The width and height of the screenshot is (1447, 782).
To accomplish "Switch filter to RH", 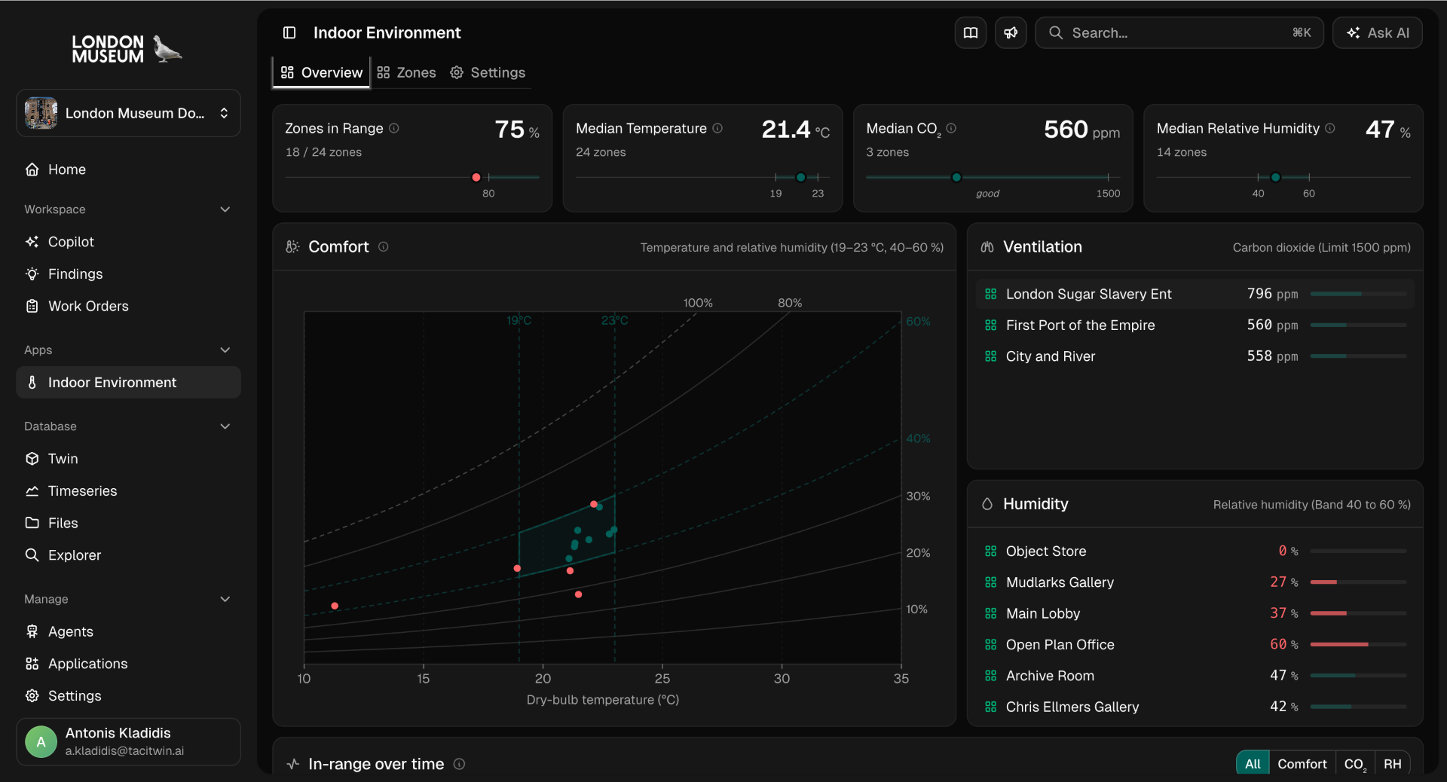I will point(1392,764).
